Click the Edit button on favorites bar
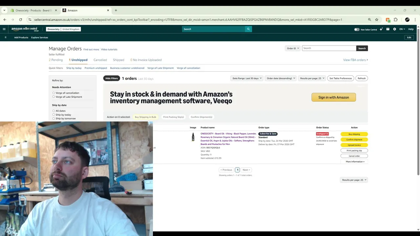Viewport: 420px width, 236px height. (409, 37)
